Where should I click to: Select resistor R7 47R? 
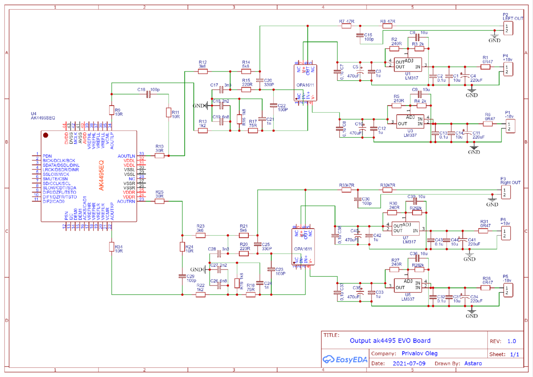347,26
